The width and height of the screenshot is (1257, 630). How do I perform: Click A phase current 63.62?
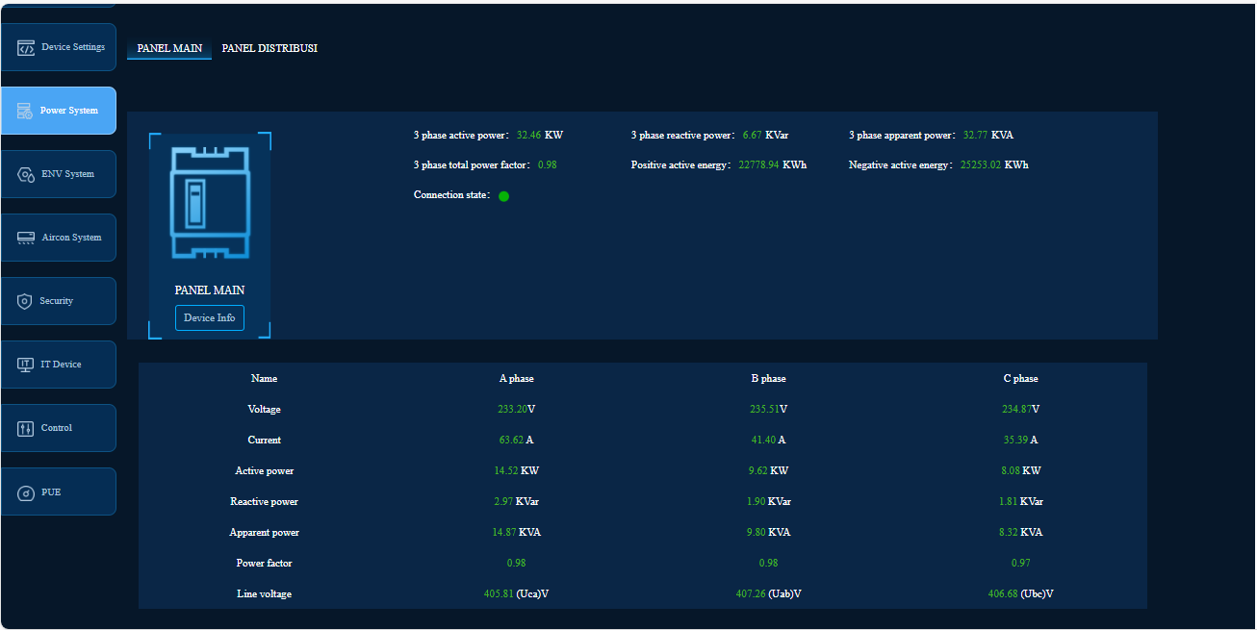[x=511, y=441]
